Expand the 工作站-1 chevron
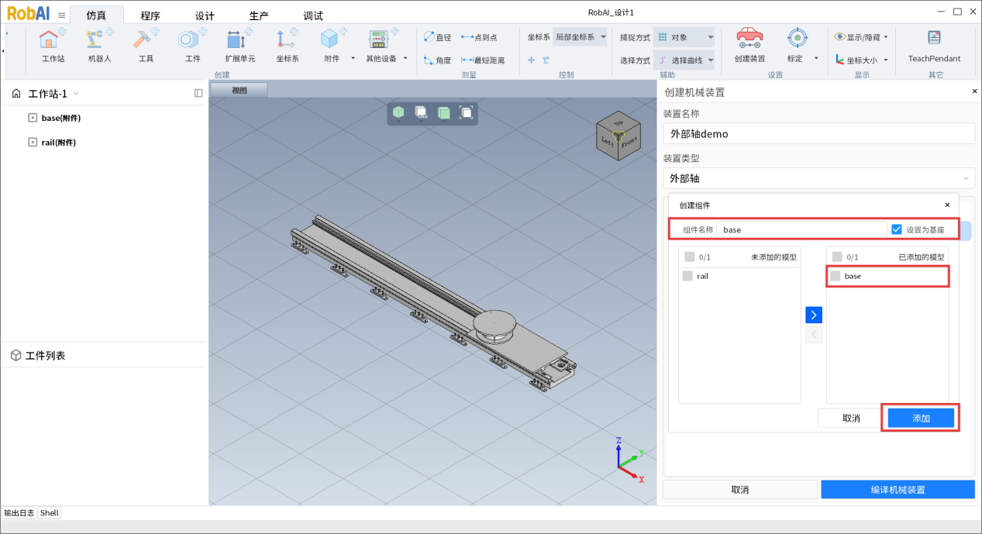Screen dimensions: 982x534 pos(76,94)
